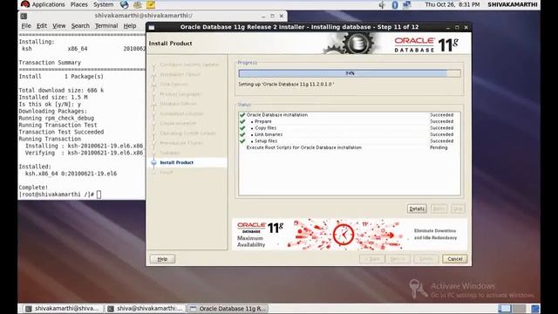Click the Oracle Database 11g logo in header
The image size is (558, 314).
pyautogui.click(x=426, y=44)
